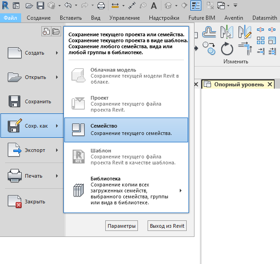
Task: Choose Открыть in file menu
Action: tap(32, 77)
